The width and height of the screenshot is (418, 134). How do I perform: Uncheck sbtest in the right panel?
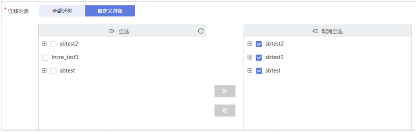(x=259, y=70)
